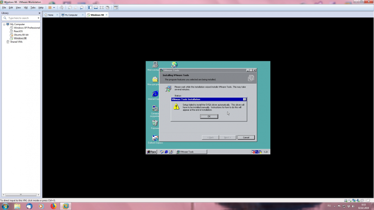Close the My Computer tab
This screenshot has width=374, height=210.
click(83, 15)
